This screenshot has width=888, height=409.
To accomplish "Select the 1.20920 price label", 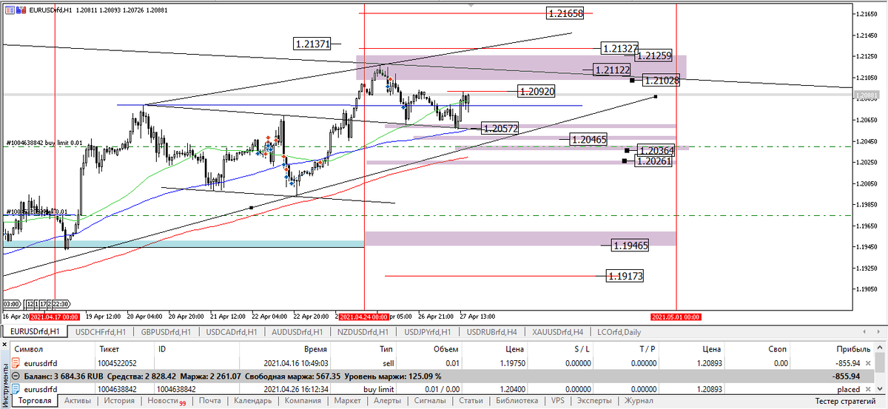I will tap(536, 91).
